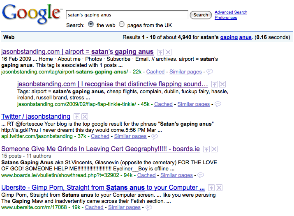294x216 pixels.
Task: Open Advanced Search link
Action: (x=231, y=12)
